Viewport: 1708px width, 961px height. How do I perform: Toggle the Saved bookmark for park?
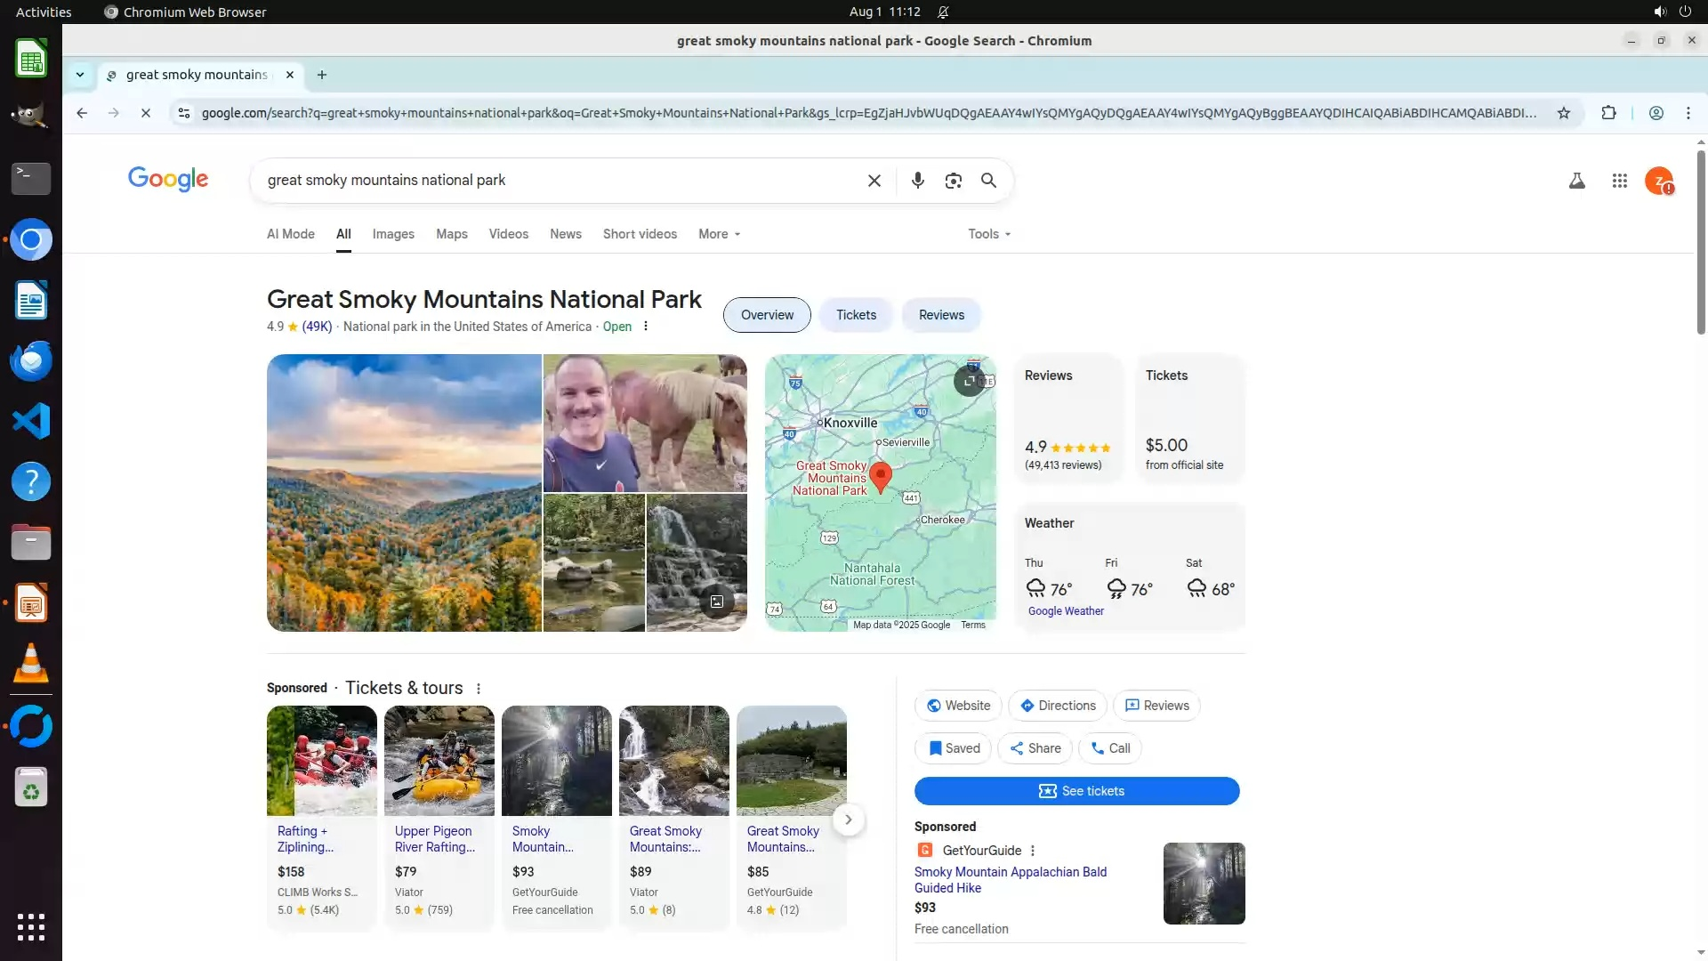coord(953,748)
